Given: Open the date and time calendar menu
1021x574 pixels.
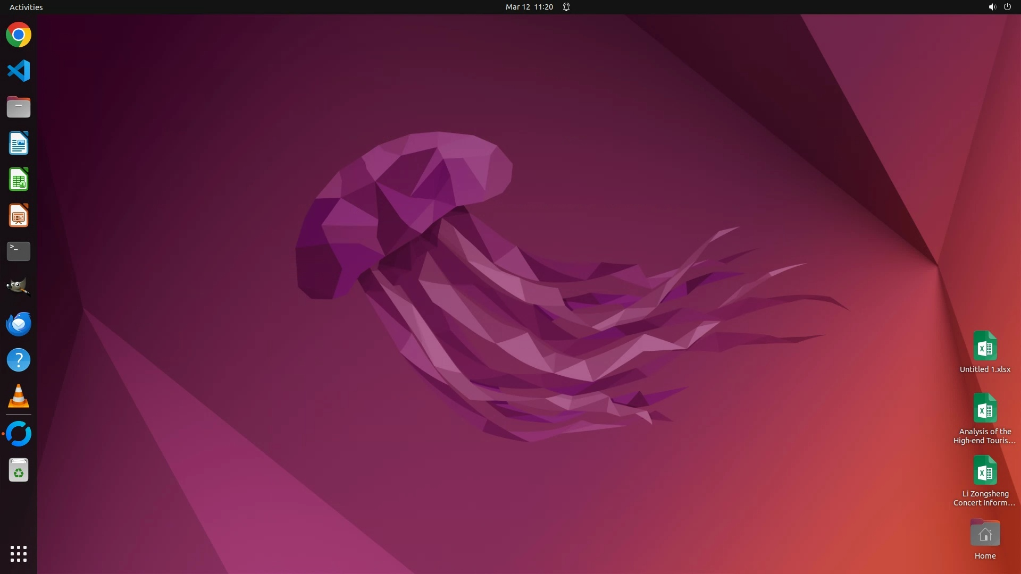Looking at the screenshot, I should [x=529, y=7].
